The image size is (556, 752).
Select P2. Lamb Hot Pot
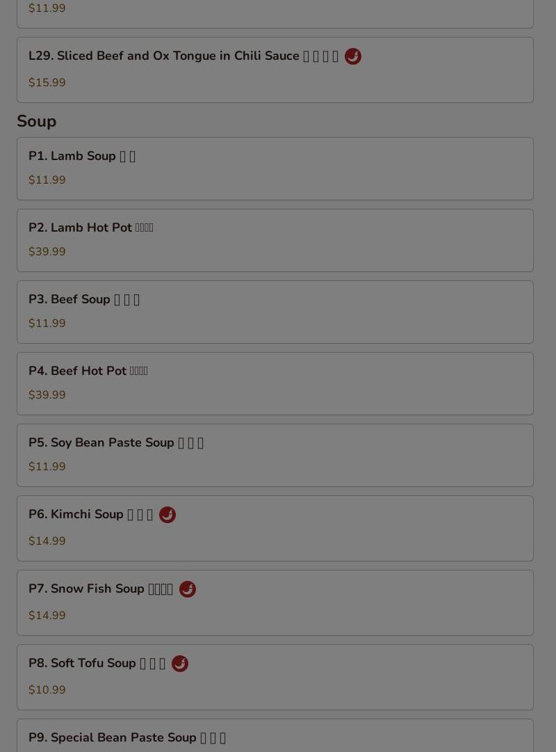click(90, 228)
